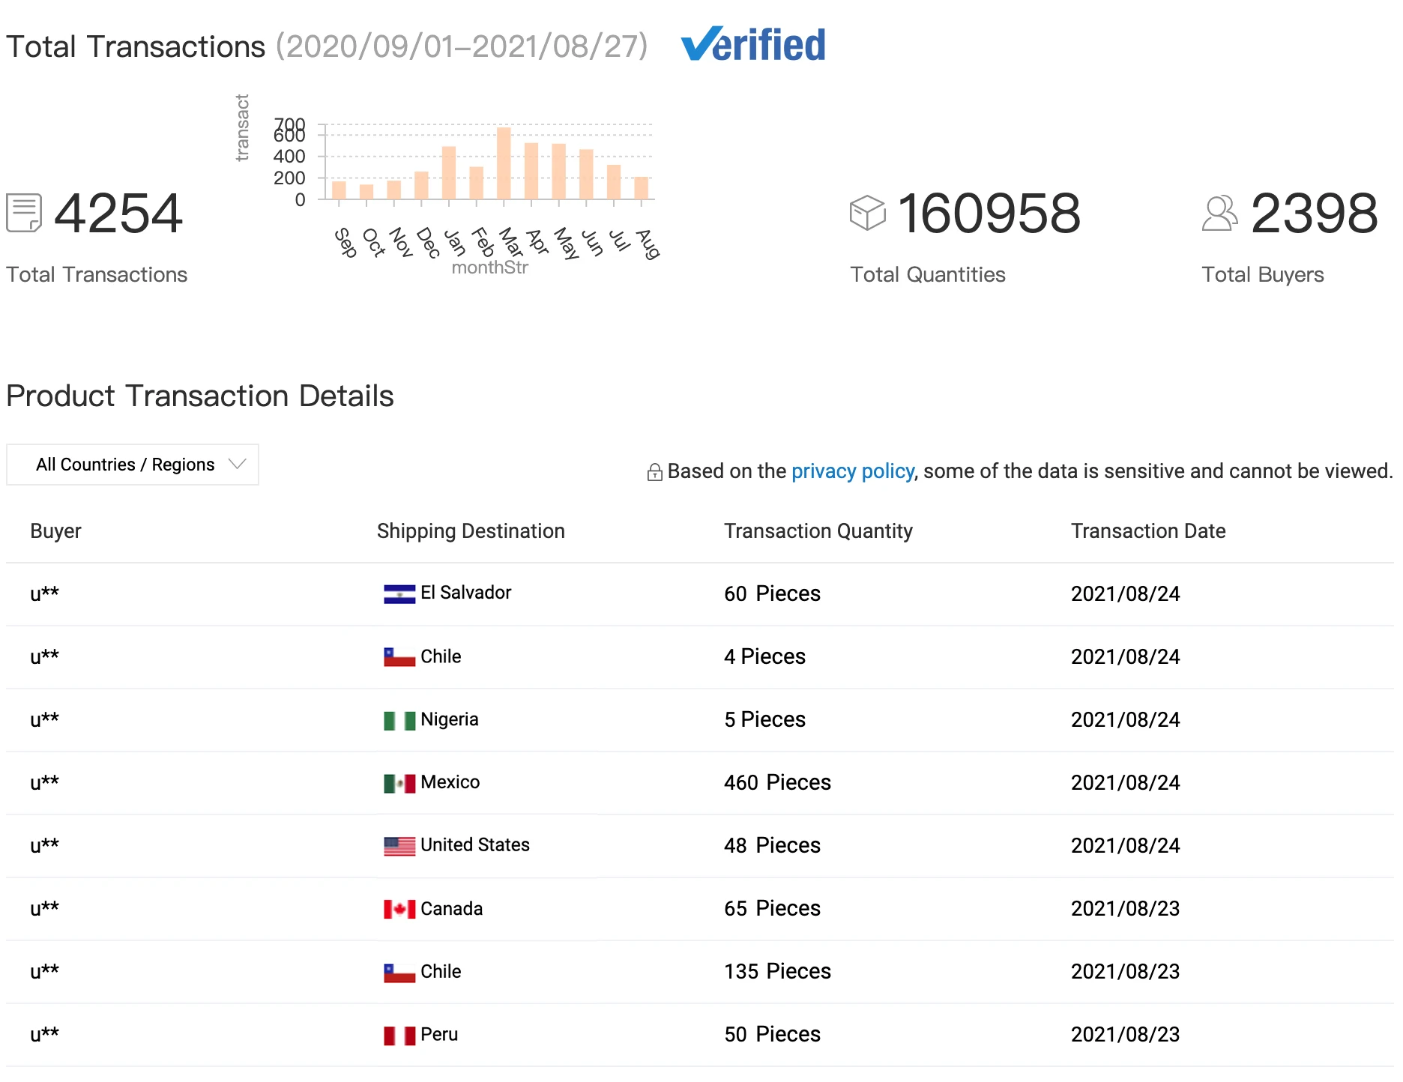This screenshot has width=1403, height=1082.
Task: Click the Verified badge logo
Action: pos(753,45)
